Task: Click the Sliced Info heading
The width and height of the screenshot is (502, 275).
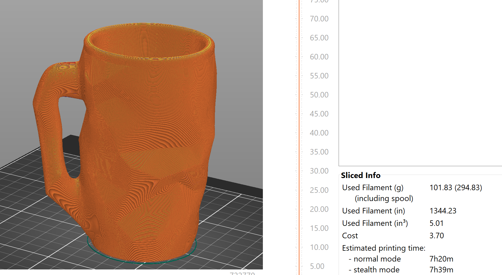Action: pyautogui.click(x=361, y=175)
